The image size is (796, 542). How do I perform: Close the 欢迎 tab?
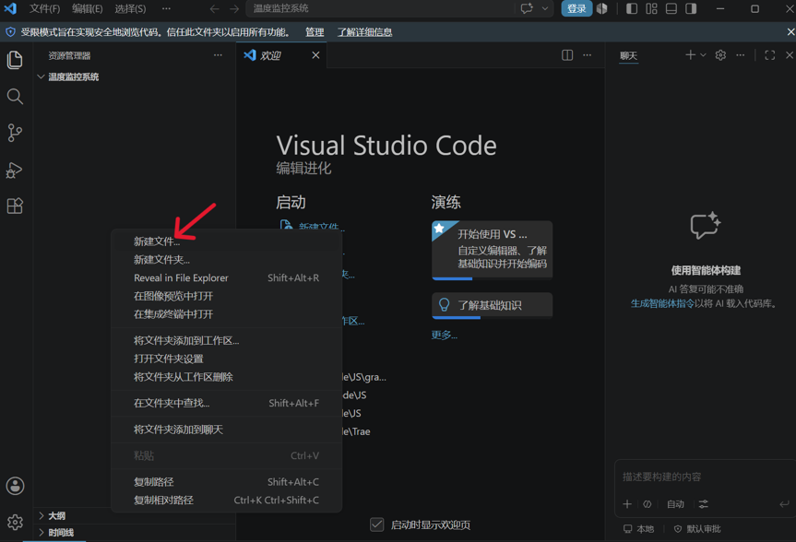pos(315,54)
